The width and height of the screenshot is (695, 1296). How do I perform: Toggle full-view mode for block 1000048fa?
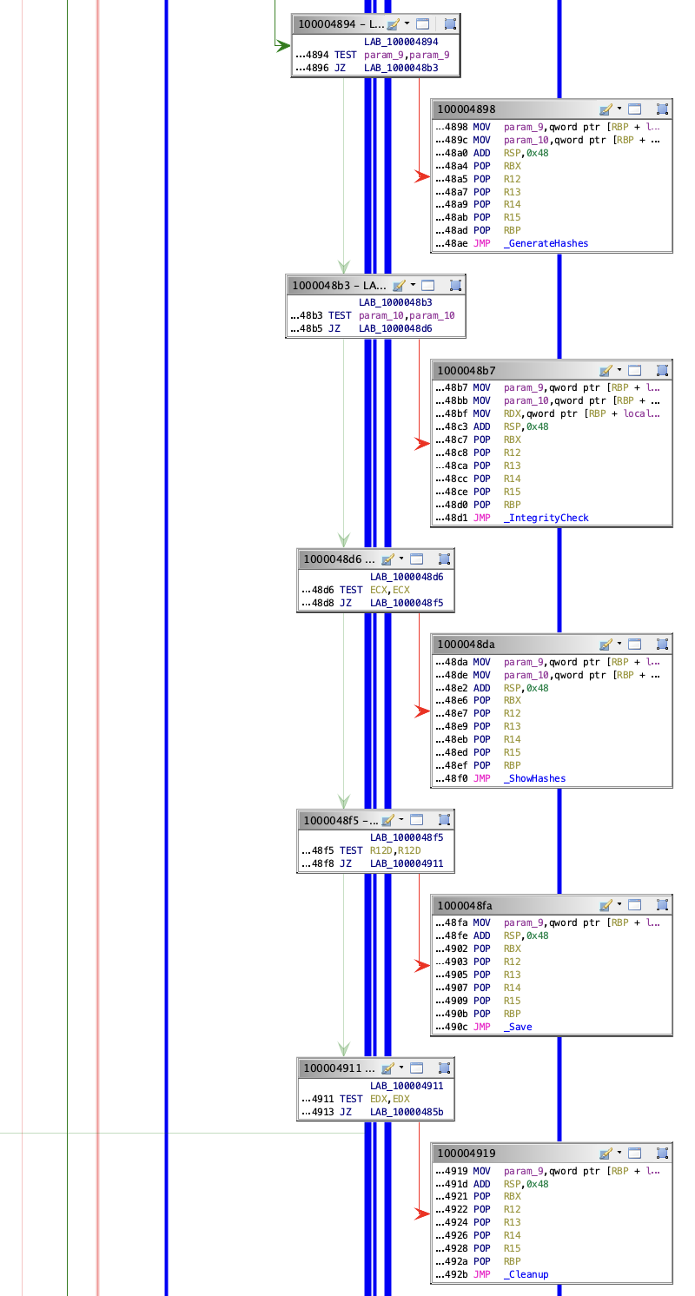pos(635,905)
